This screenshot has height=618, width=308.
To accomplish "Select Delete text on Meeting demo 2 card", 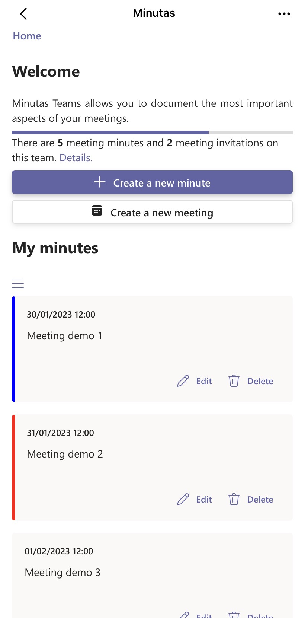I will point(260,500).
